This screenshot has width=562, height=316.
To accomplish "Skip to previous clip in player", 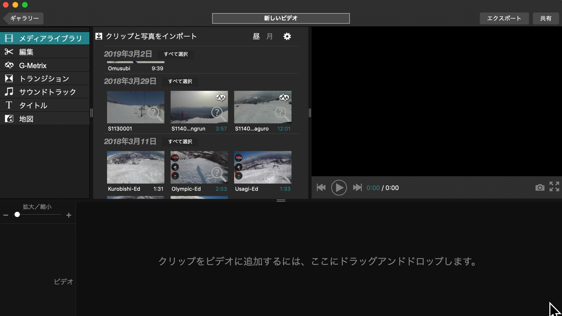I will 321,188.
